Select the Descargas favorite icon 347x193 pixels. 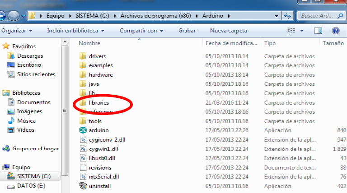coord(11,56)
